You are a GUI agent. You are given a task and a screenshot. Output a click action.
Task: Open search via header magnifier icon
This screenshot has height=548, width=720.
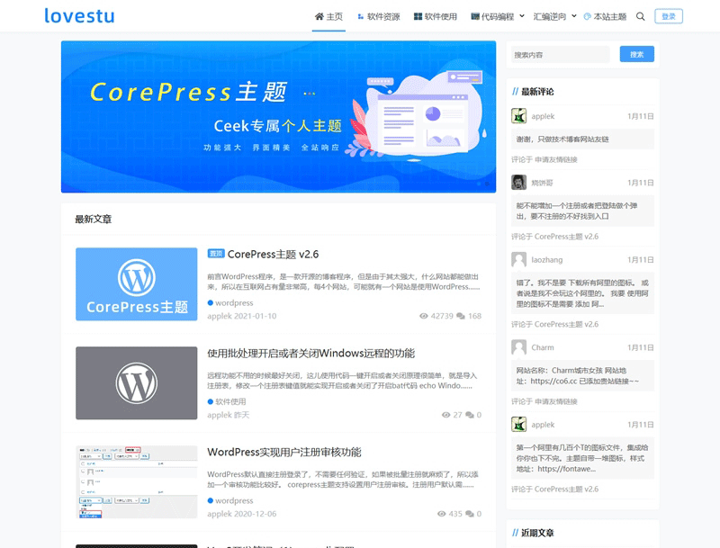640,16
